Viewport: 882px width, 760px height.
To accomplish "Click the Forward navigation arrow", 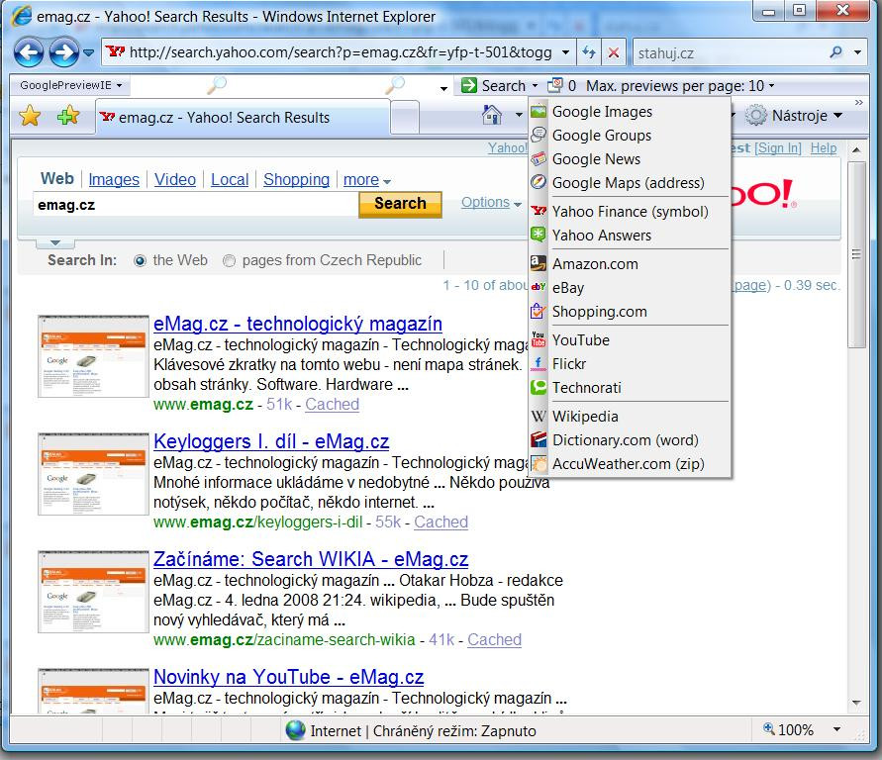I will click(x=64, y=52).
